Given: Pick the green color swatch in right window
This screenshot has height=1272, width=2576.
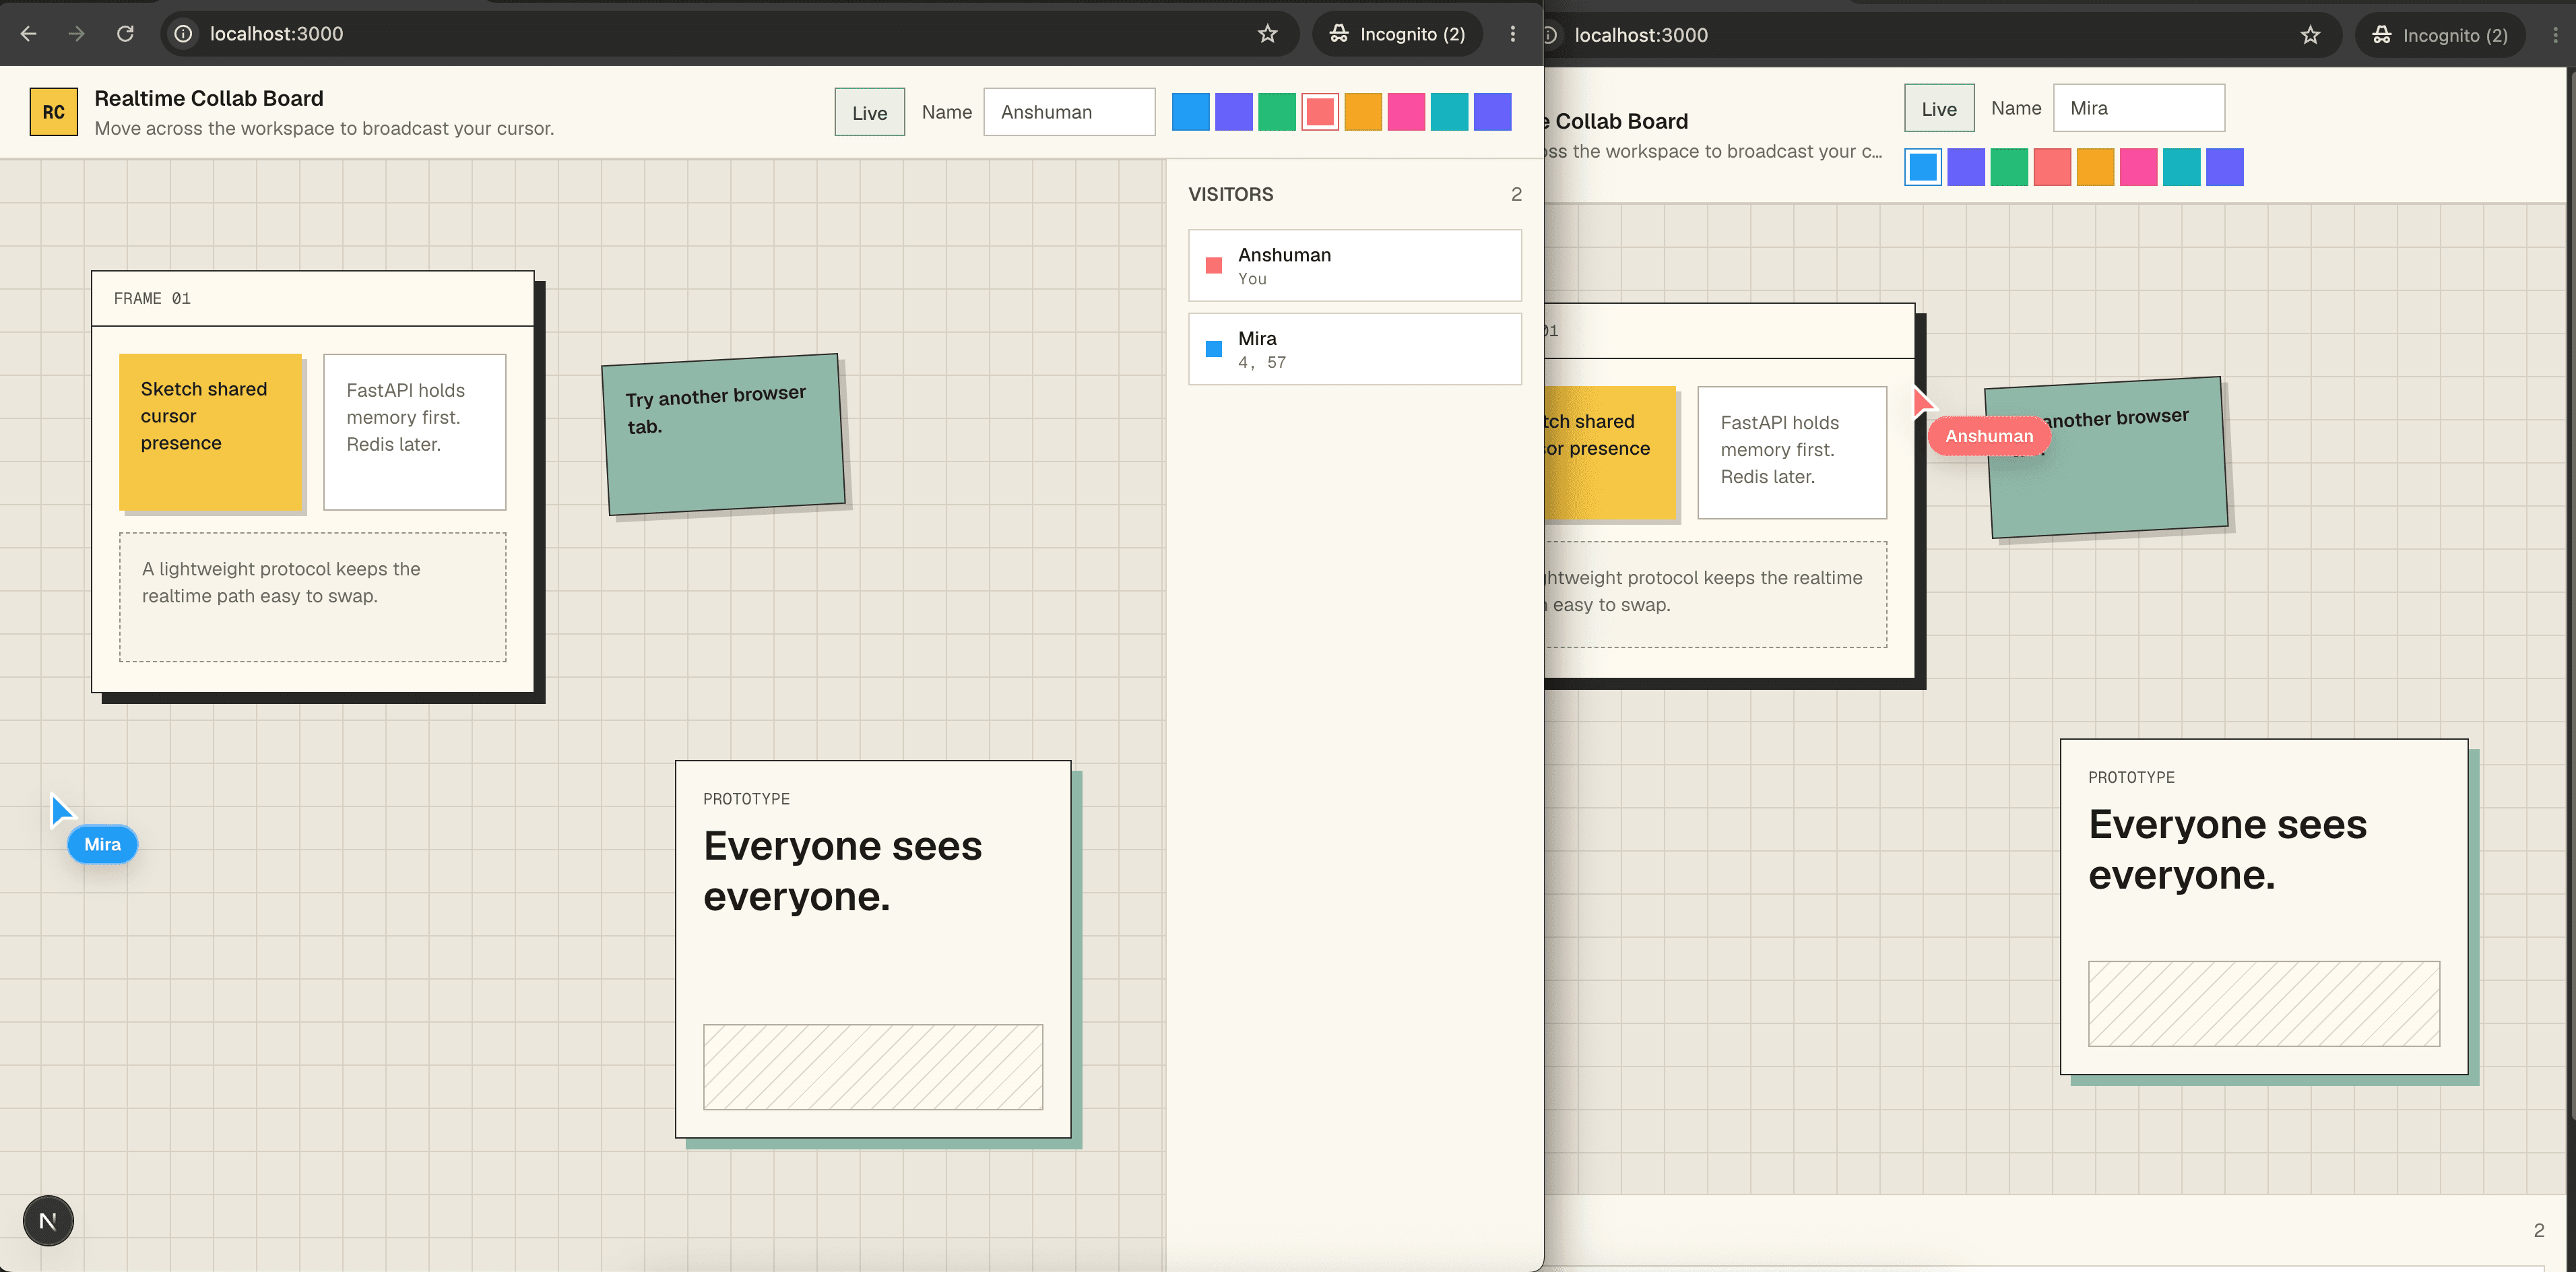Looking at the screenshot, I should (x=2009, y=167).
